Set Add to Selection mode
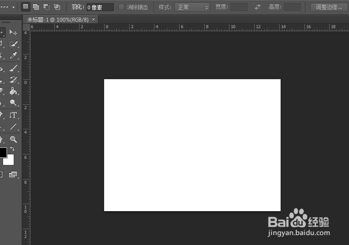The height and width of the screenshot is (245, 349). click(36, 7)
